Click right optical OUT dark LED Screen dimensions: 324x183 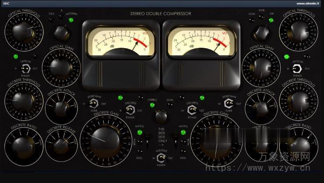[306, 56]
